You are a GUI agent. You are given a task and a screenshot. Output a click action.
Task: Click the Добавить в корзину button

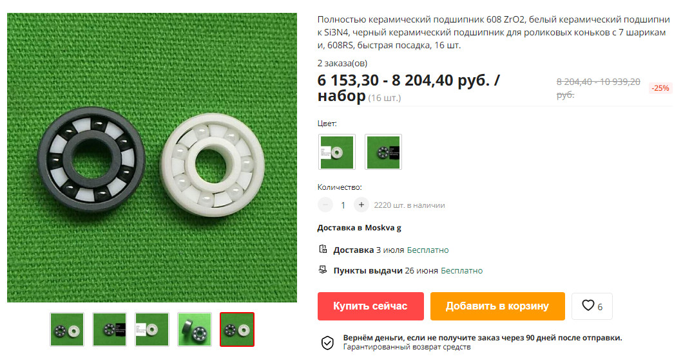(x=497, y=306)
